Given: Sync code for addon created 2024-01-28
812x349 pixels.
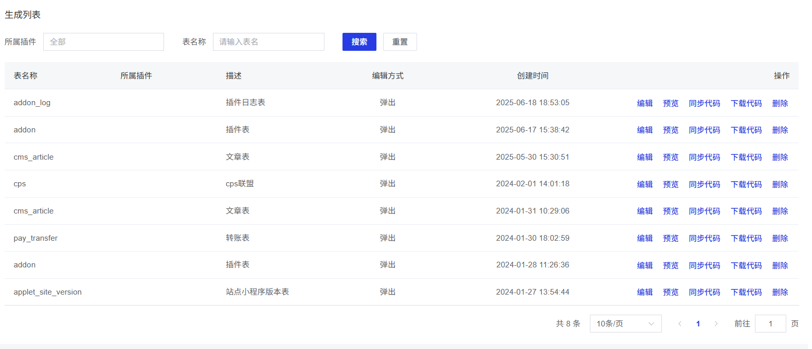Looking at the screenshot, I should 704,266.
